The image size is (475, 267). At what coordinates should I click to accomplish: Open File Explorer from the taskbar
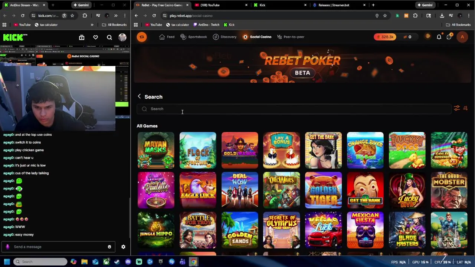point(84,262)
